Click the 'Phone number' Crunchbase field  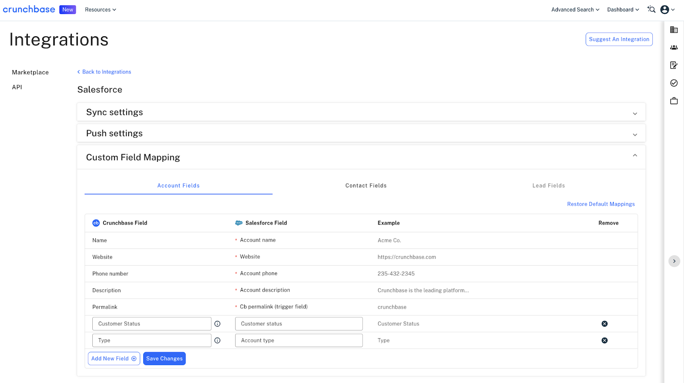(110, 274)
